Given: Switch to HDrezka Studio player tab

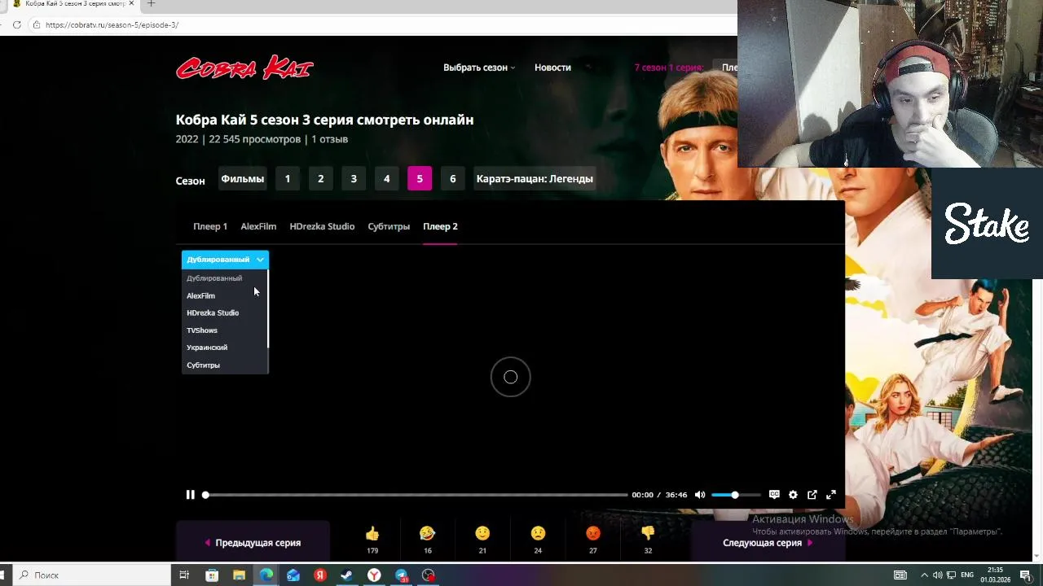Looking at the screenshot, I should pos(322,226).
